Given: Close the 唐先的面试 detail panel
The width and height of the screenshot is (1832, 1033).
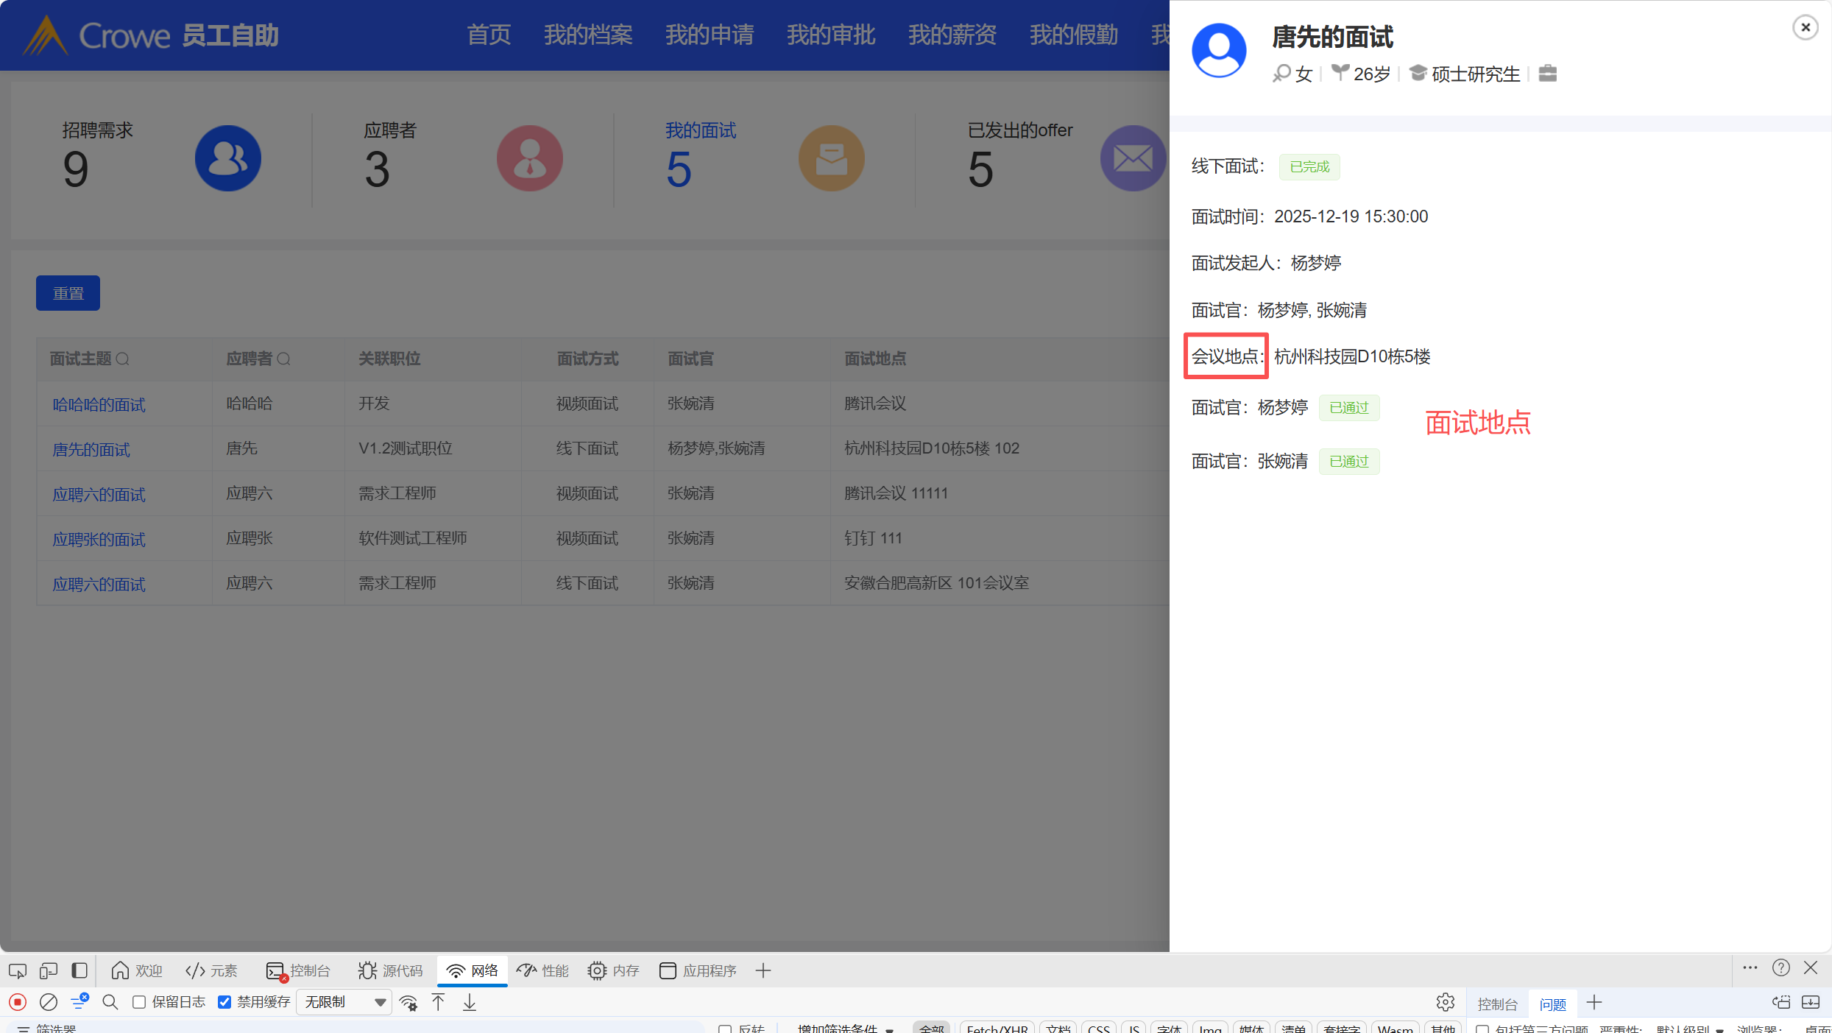Looking at the screenshot, I should click(1805, 27).
